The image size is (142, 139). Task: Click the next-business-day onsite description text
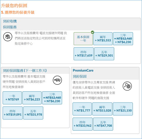tap(24, 82)
